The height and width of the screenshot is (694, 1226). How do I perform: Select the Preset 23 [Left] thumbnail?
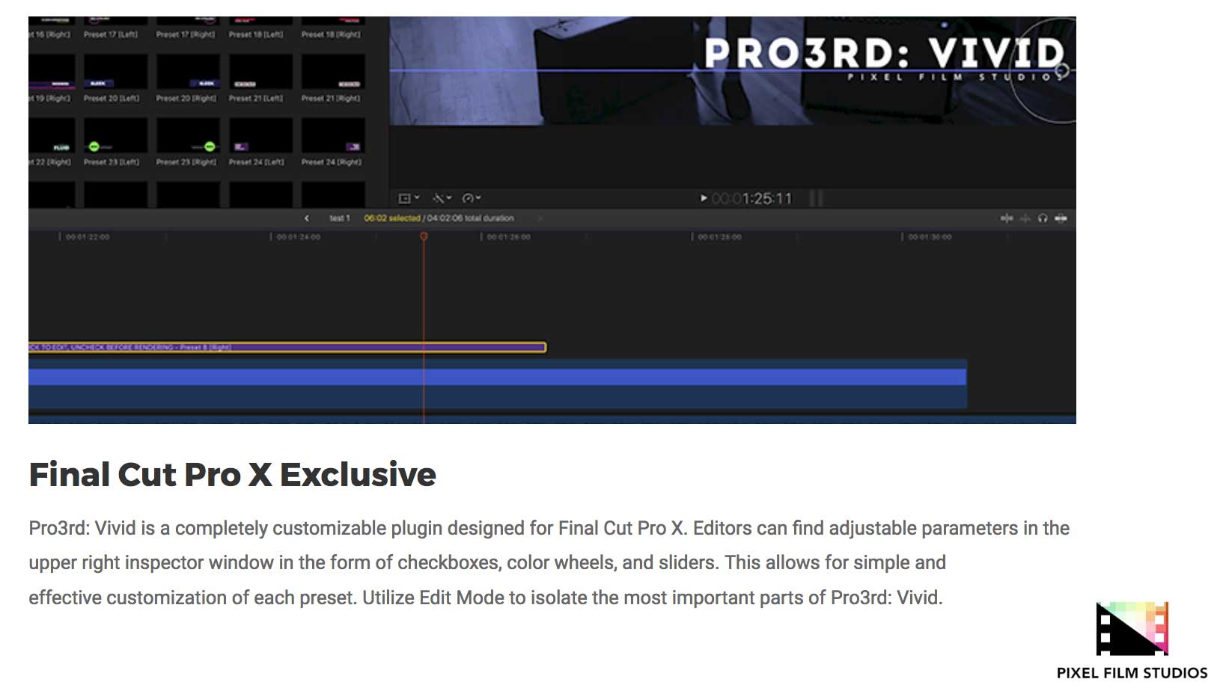click(x=115, y=136)
